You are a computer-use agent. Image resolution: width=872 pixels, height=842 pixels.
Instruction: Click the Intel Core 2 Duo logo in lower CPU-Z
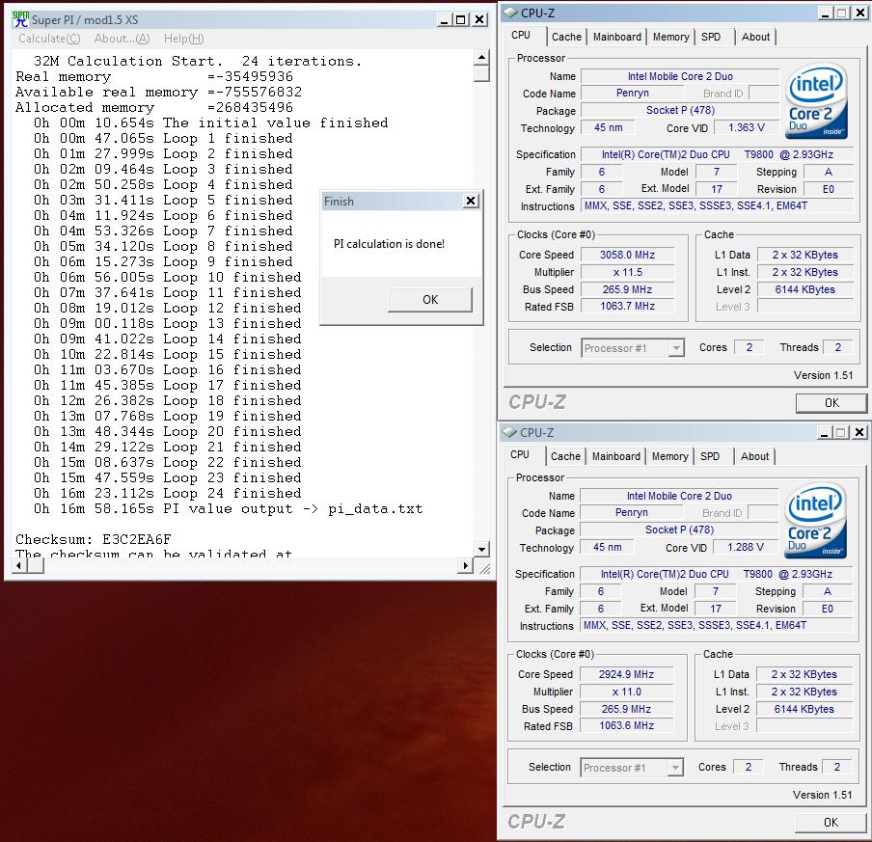point(815,520)
